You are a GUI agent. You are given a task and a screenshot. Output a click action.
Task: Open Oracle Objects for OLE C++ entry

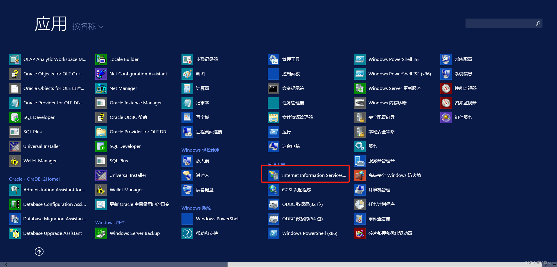pos(47,74)
